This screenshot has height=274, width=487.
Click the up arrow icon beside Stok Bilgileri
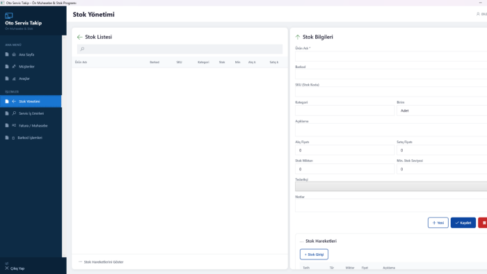[x=298, y=38]
